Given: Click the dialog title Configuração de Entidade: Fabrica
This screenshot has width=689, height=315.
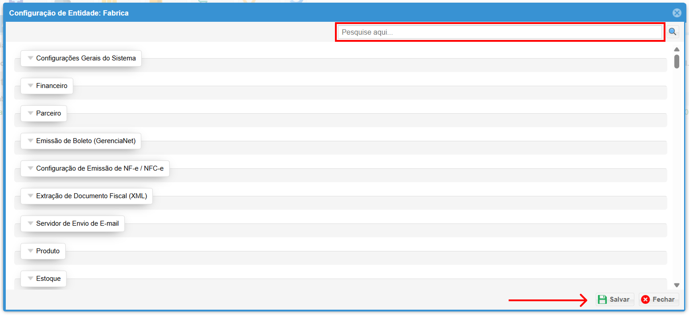Looking at the screenshot, I should (69, 13).
